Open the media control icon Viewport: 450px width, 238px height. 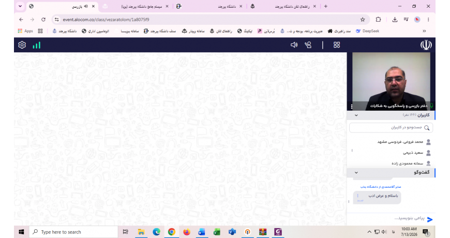point(406,20)
